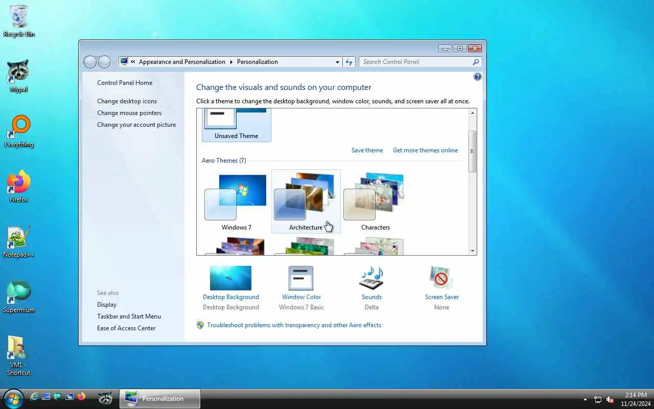
Task: Select the Notepad++ desktop shortcut
Action: point(19,242)
